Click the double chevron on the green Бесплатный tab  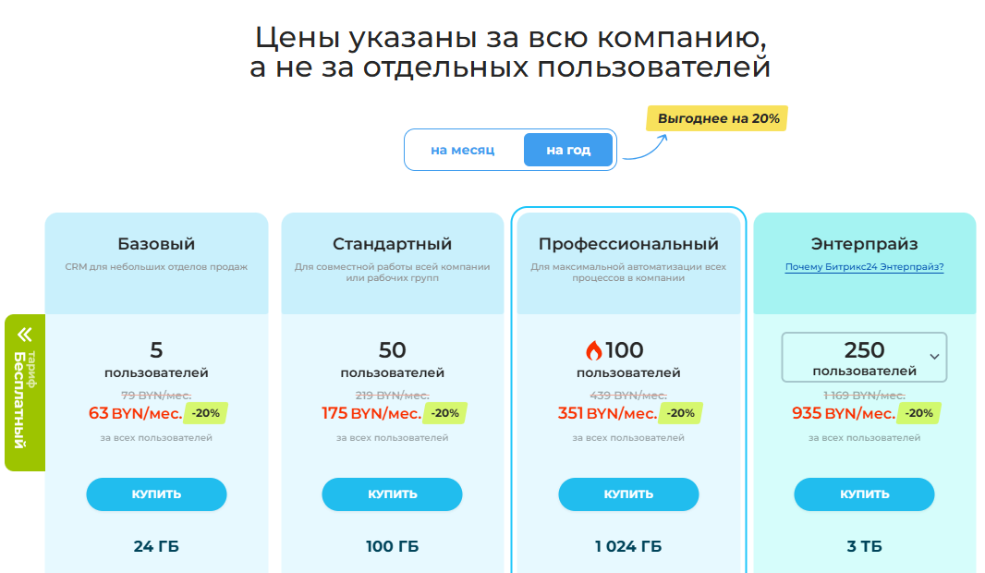point(25,335)
